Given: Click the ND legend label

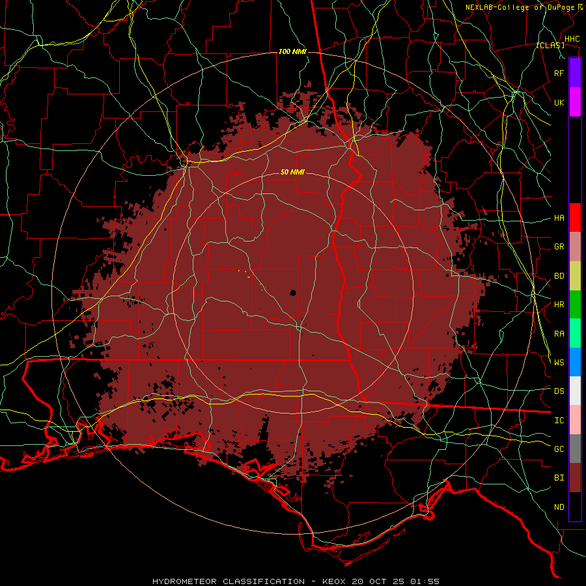Looking at the screenshot, I should click(x=559, y=507).
